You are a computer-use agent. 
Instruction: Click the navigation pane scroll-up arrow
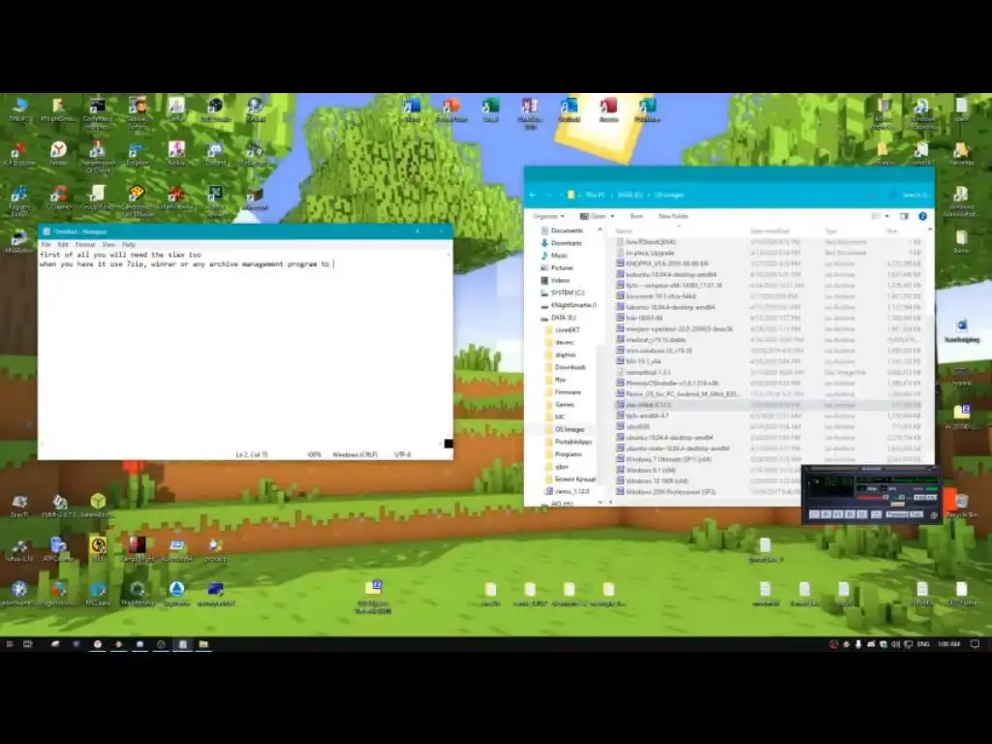[x=600, y=230]
